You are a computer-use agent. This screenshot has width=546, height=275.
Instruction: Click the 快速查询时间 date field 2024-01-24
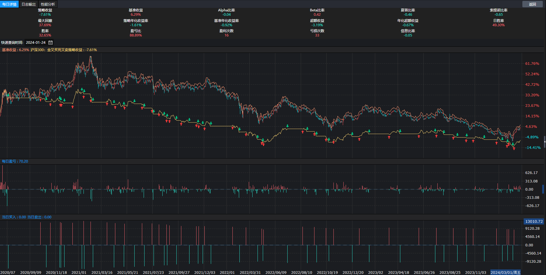[x=36, y=43]
